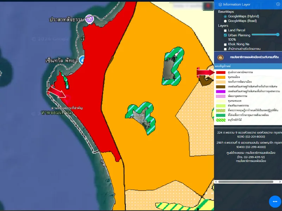The height and width of the screenshot is (211, 282).
Task: Select GoogleMaps (Hybrid) basemap
Action: [x=226, y=17]
